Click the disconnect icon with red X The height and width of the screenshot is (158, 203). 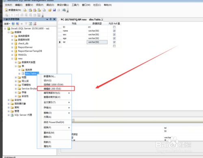17,24
